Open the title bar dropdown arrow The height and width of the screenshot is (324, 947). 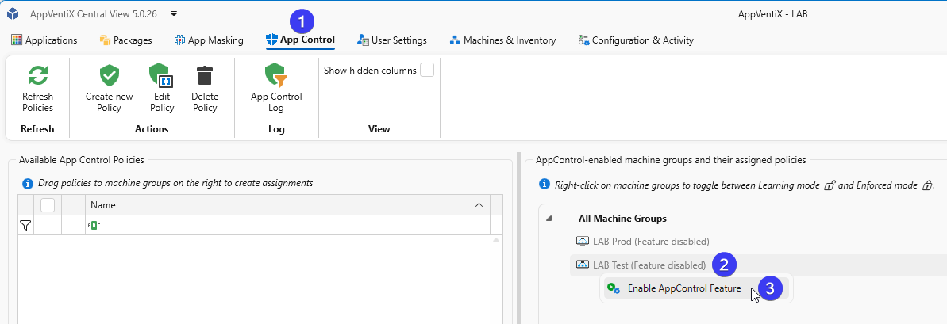(x=174, y=13)
